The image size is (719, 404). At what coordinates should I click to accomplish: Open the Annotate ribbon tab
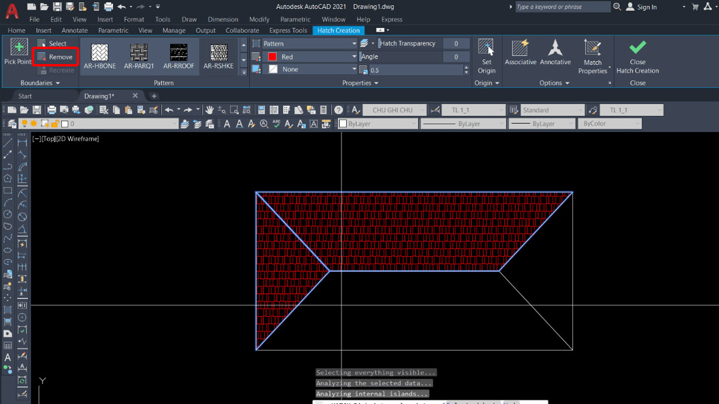74,31
